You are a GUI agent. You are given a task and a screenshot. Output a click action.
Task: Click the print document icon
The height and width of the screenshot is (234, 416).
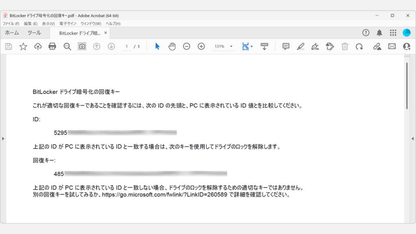coord(52,46)
